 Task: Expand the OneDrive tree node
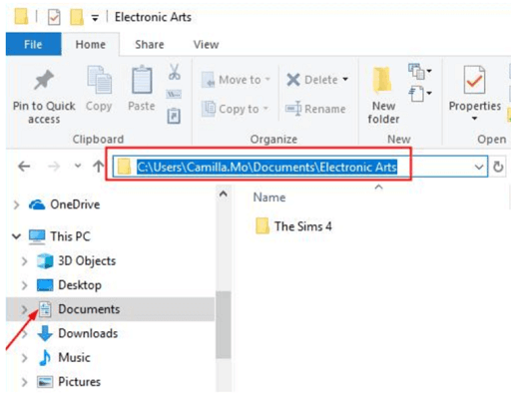pyautogui.click(x=16, y=204)
